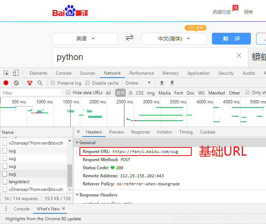Open the 英语 source language dropdown
Screen dimensions: 266x224
(85, 39)
